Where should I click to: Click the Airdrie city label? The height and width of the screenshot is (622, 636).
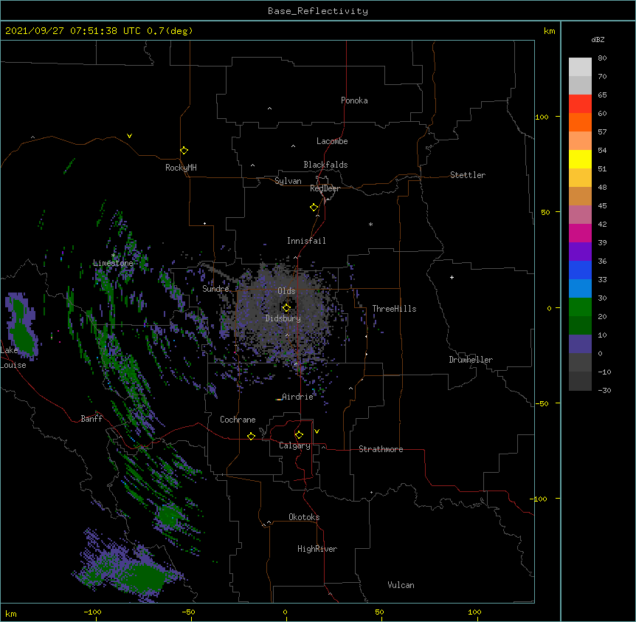click(298, 397)
